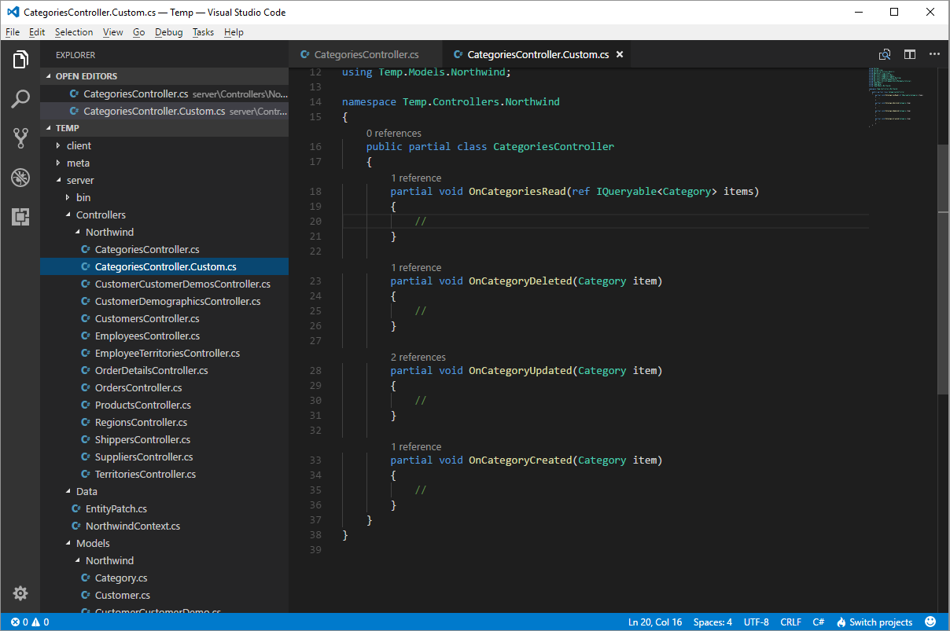The height and width of the screenshot is (631, 950).
Task: Click Ln 20, Col 16 in status bar
Action: [x=655, y=622]
